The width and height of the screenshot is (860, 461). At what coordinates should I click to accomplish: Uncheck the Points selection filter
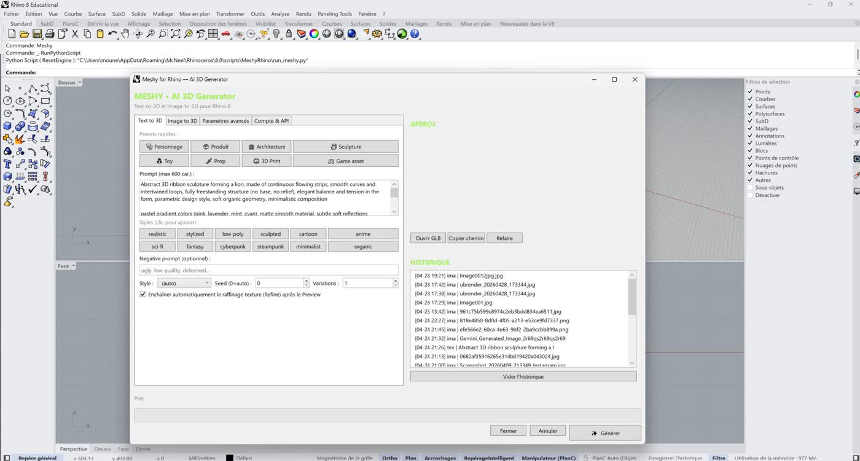tap(750, 92)
